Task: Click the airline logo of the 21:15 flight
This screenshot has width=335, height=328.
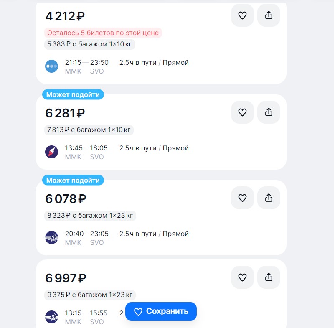Action: coord(51,66)
